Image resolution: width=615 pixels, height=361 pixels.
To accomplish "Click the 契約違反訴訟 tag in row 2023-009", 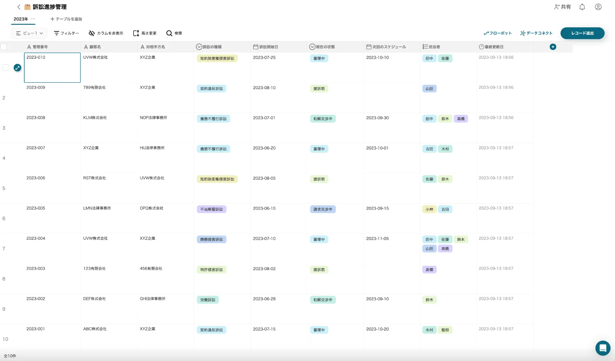I will [211, 89].
